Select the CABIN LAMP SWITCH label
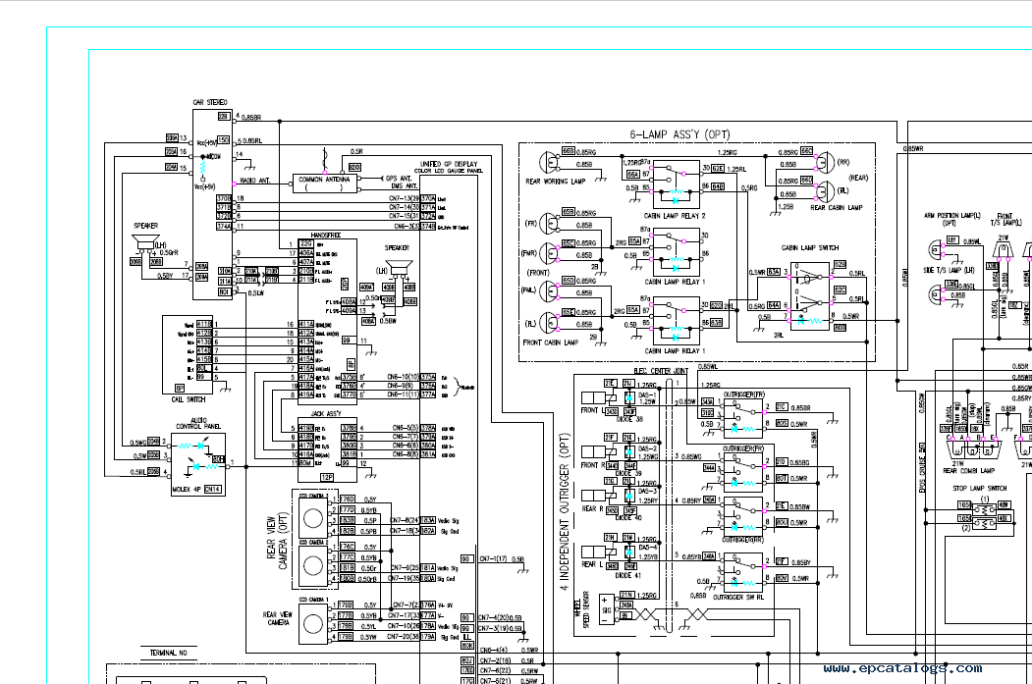The width and height of the screenshot is (1032, 684). pos(809,248)
